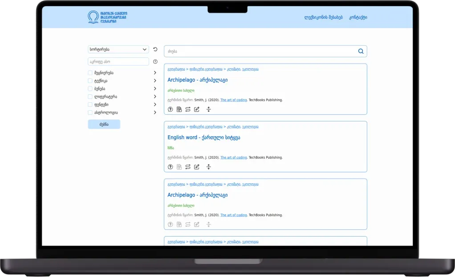Open კონტაქტი in the header
455x277 pixels.
click(358, 17)
